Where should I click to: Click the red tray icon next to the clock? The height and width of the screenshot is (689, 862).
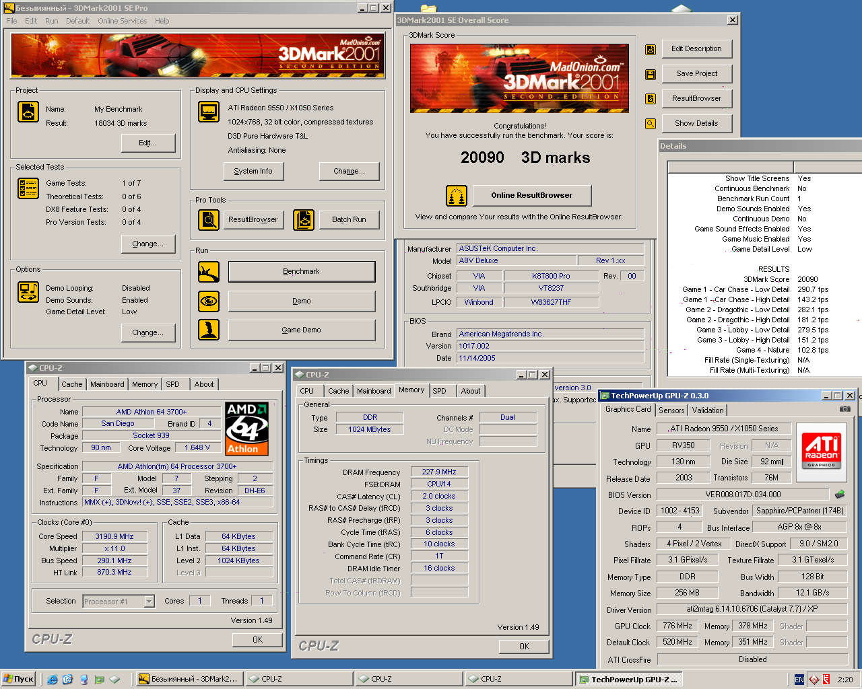point(826,680)
